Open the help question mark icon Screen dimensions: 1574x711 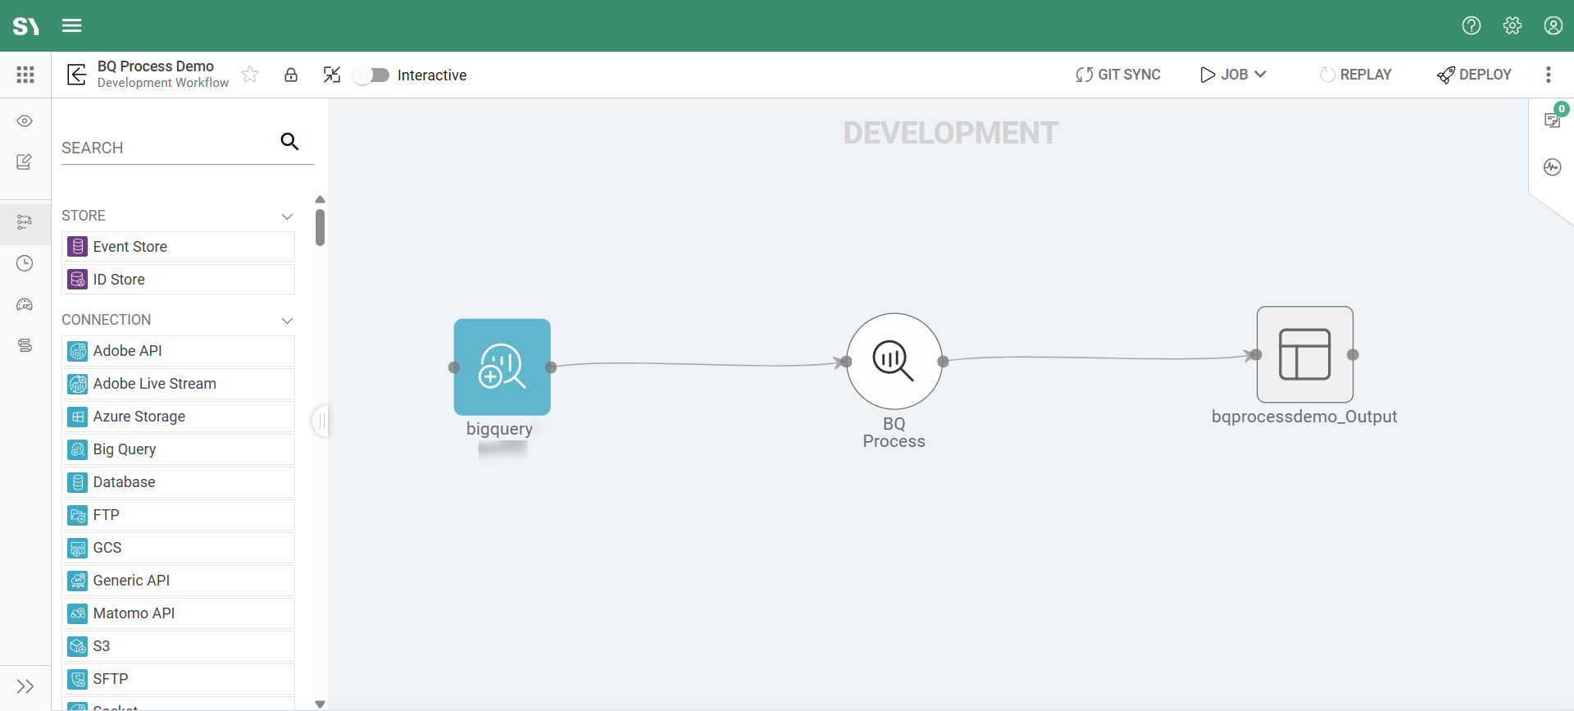tap(1472, 25)
